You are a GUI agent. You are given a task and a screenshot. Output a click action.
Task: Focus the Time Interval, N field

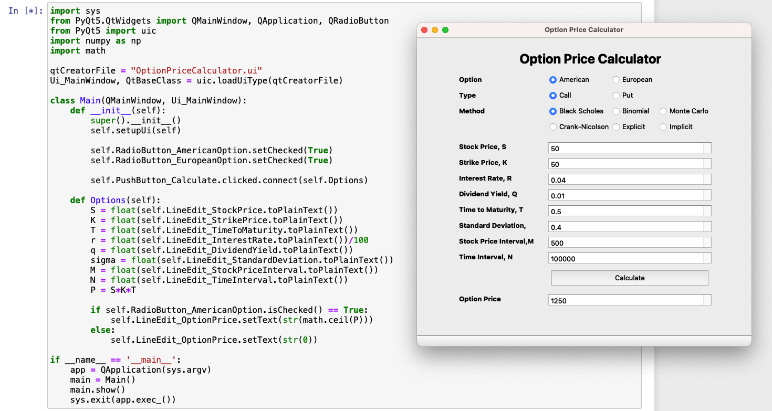[x=625, y=258]
